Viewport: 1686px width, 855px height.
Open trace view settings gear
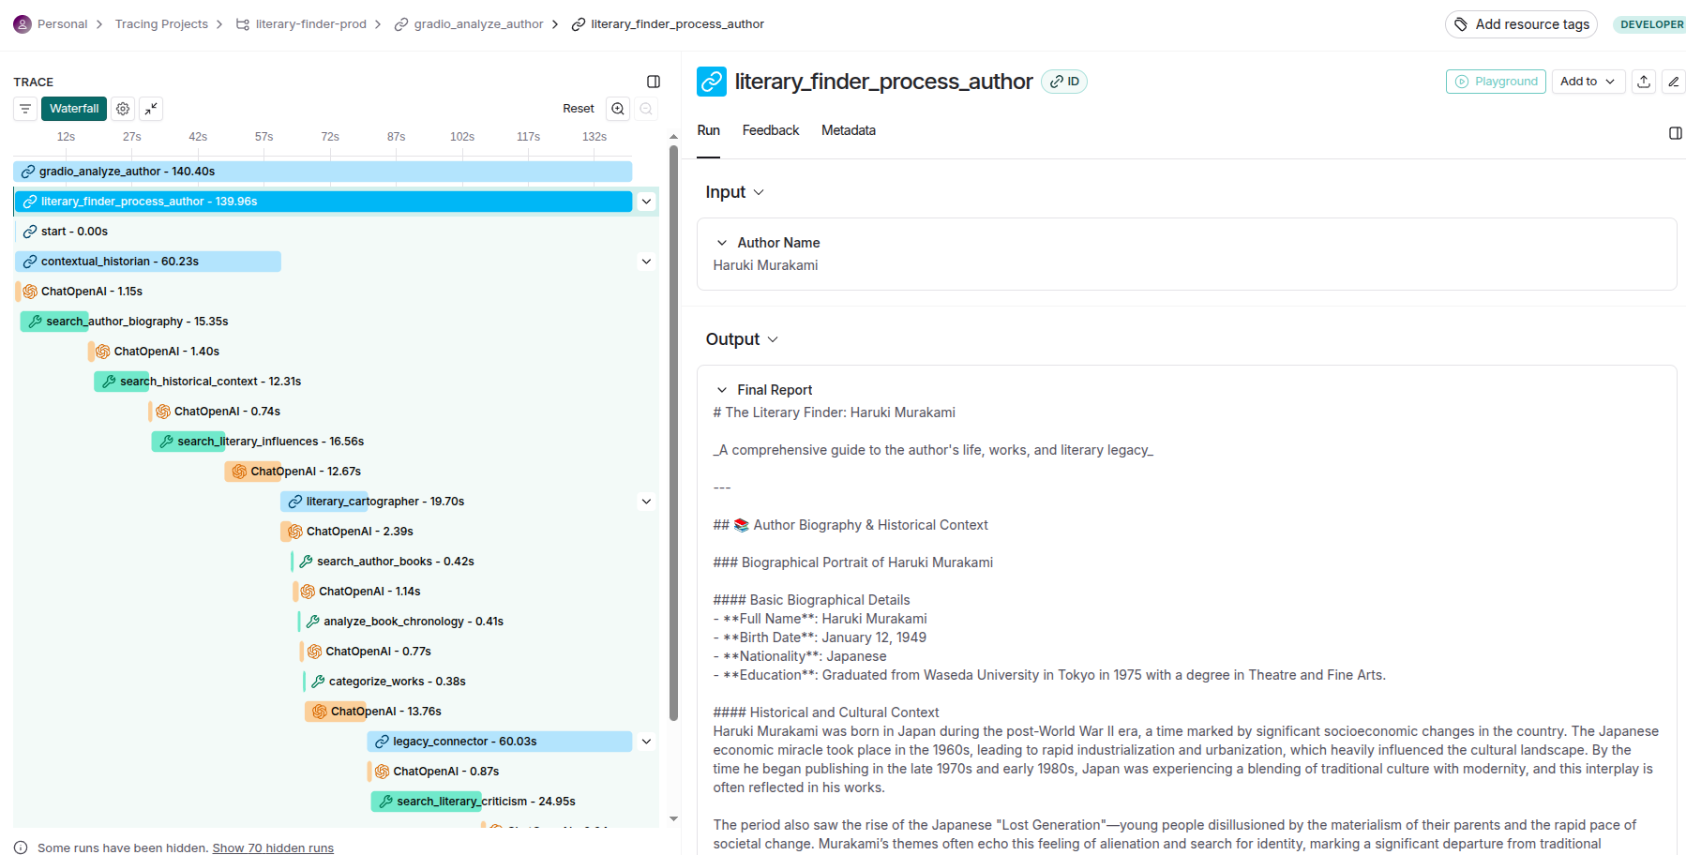coord(122,109)
